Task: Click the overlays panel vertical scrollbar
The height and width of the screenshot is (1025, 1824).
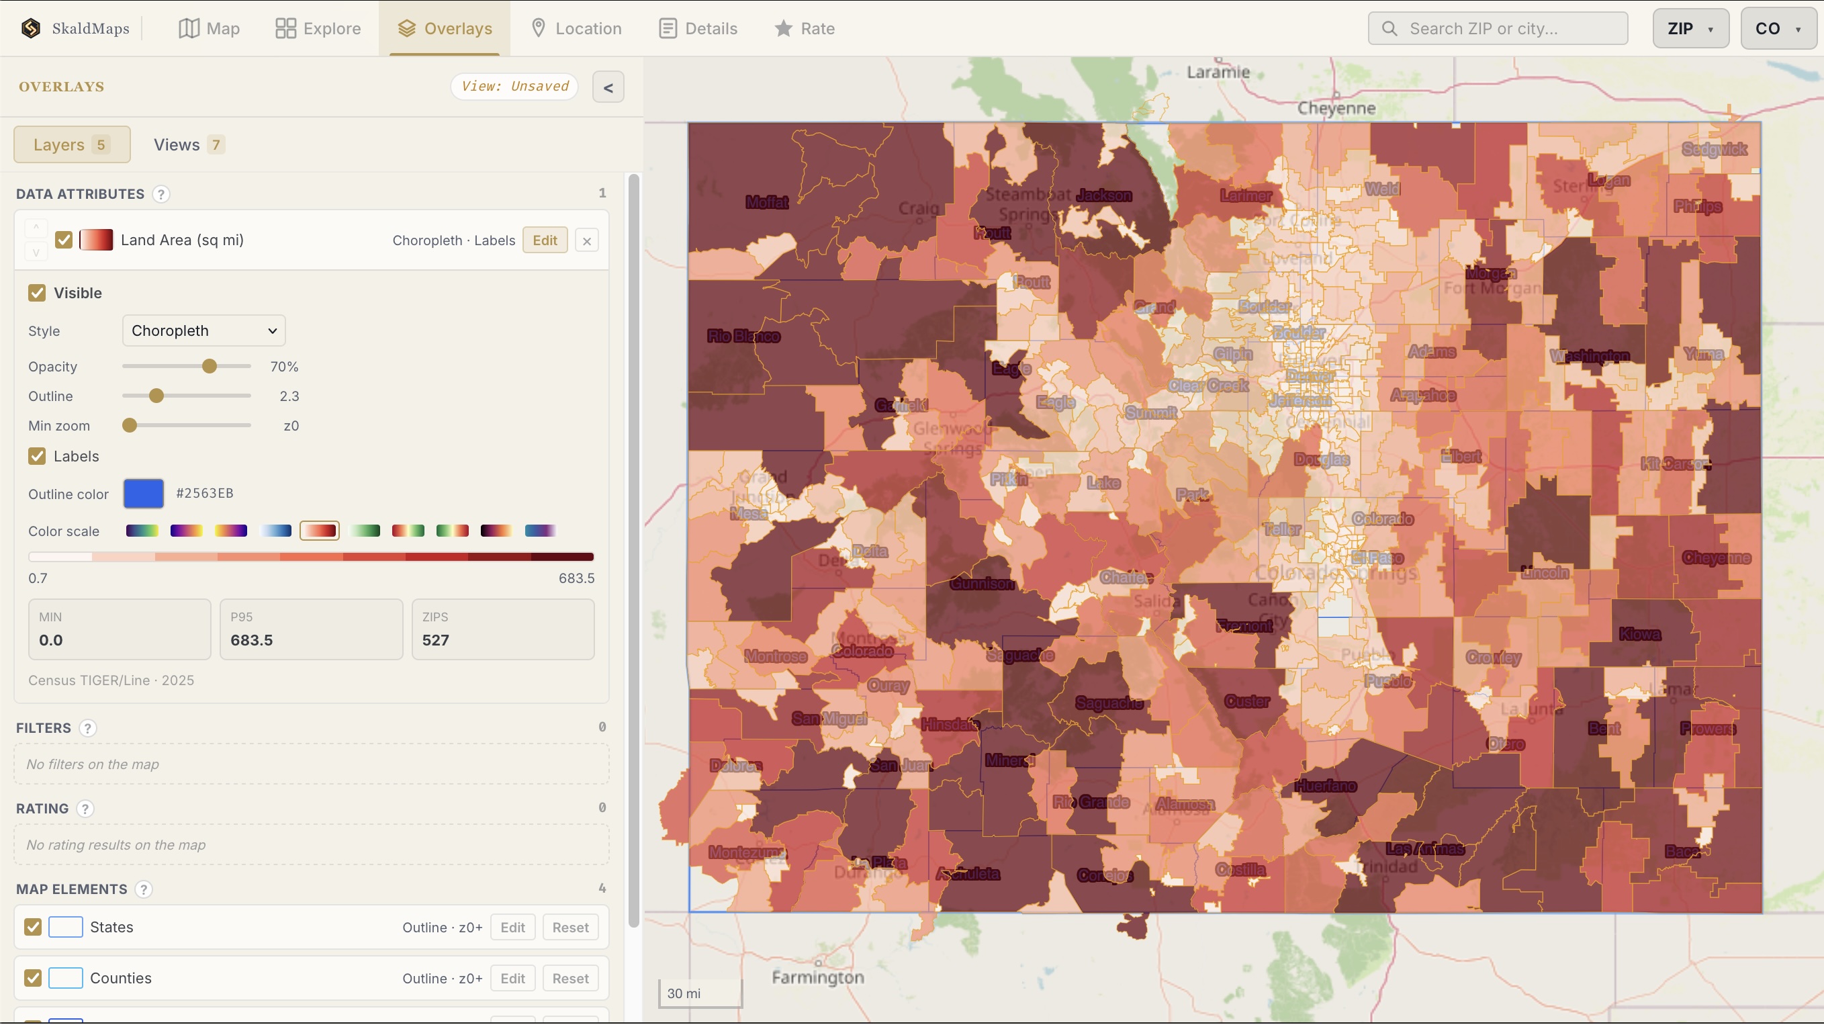Action: [x=634, y=550]
